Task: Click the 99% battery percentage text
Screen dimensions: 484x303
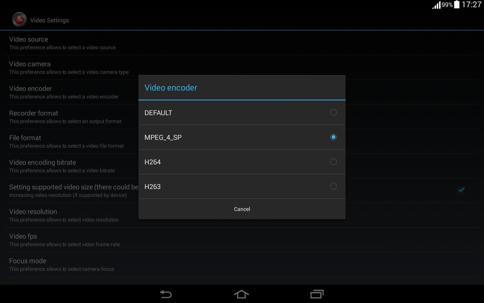Action: click(447, 5)
